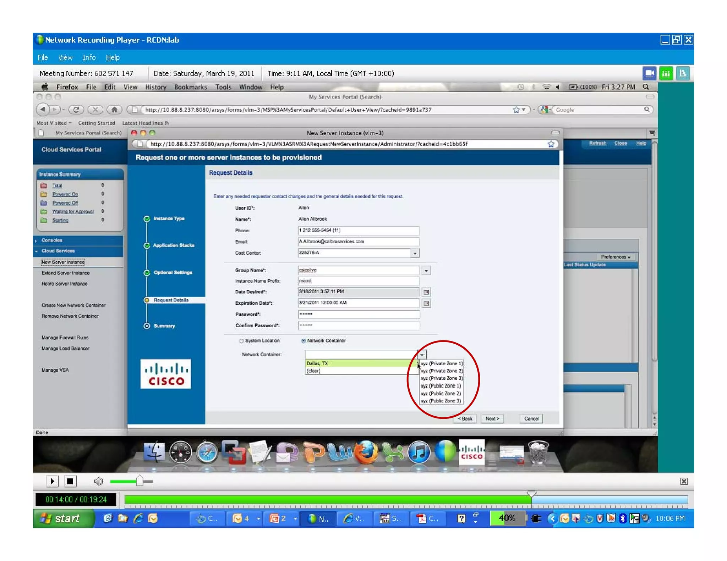Click the Cancel button

tap(531, 418)
